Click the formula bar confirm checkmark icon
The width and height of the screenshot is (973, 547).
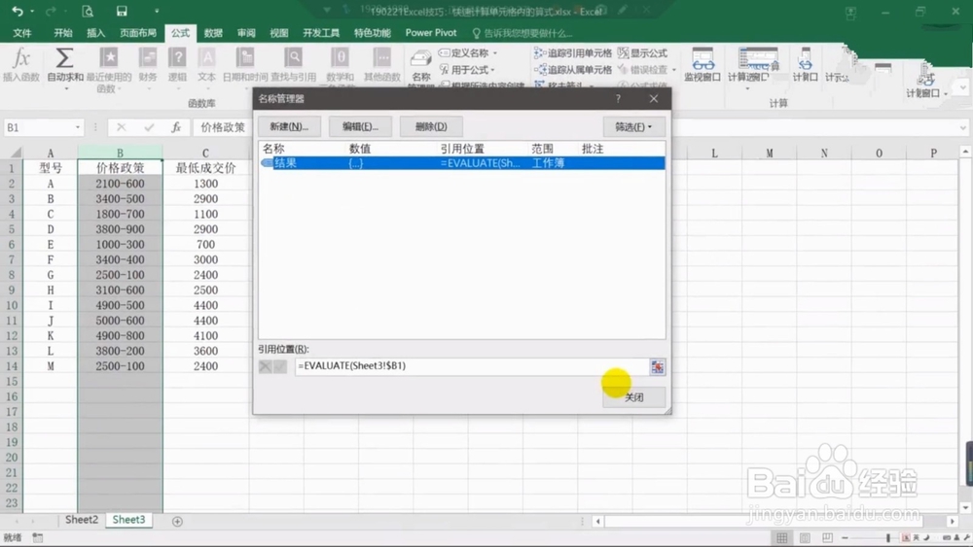149,127
